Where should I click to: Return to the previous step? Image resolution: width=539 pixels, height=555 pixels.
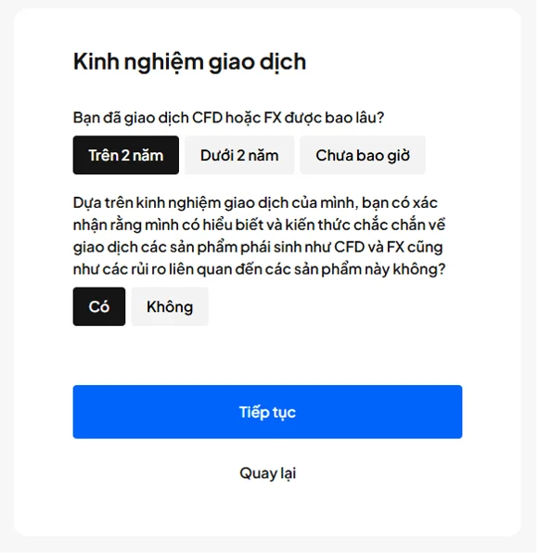[268, 474]
